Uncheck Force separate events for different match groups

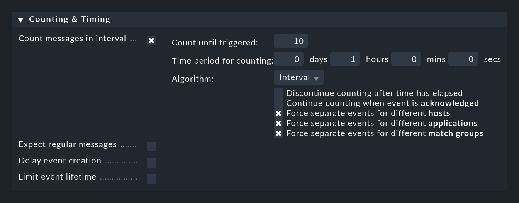(x=278, y=133)
